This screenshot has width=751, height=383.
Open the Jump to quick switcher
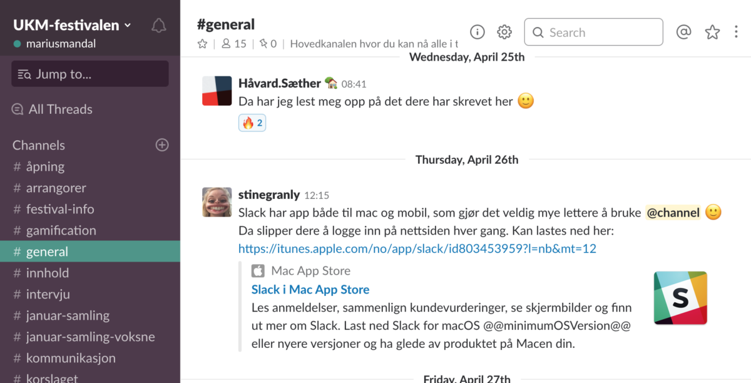pos(90,74)
